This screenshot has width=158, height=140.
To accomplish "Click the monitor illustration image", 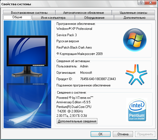I will [x=27, y=74].
